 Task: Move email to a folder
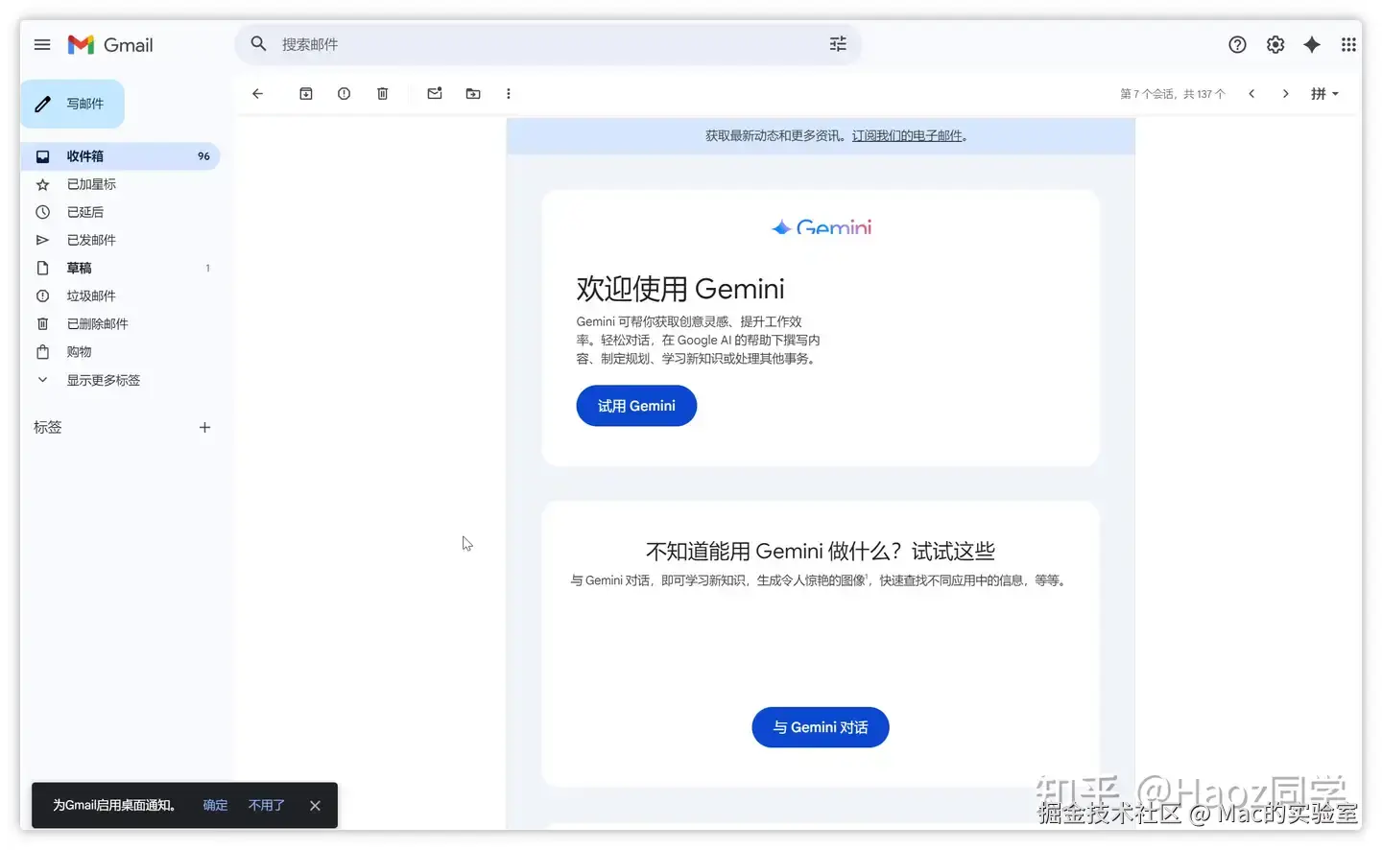pyautogui.click(x=473, y=94)
